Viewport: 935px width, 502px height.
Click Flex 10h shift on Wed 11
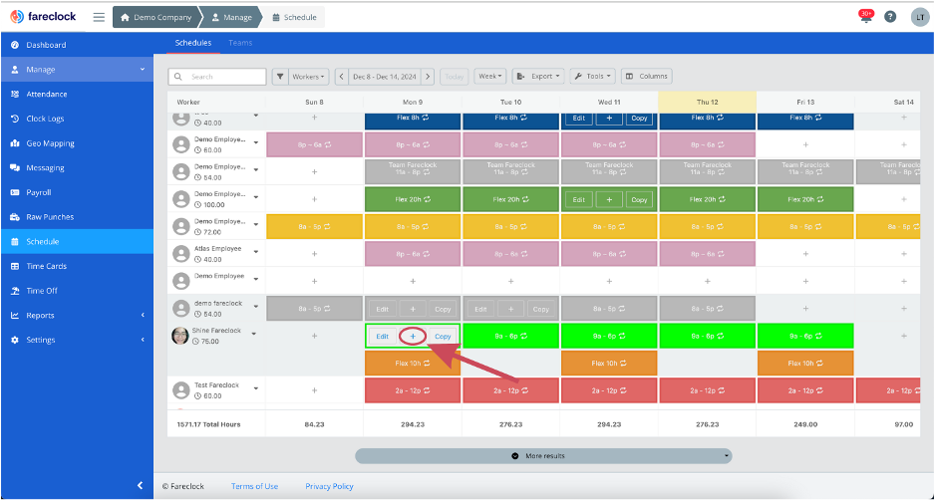[609, 364]
